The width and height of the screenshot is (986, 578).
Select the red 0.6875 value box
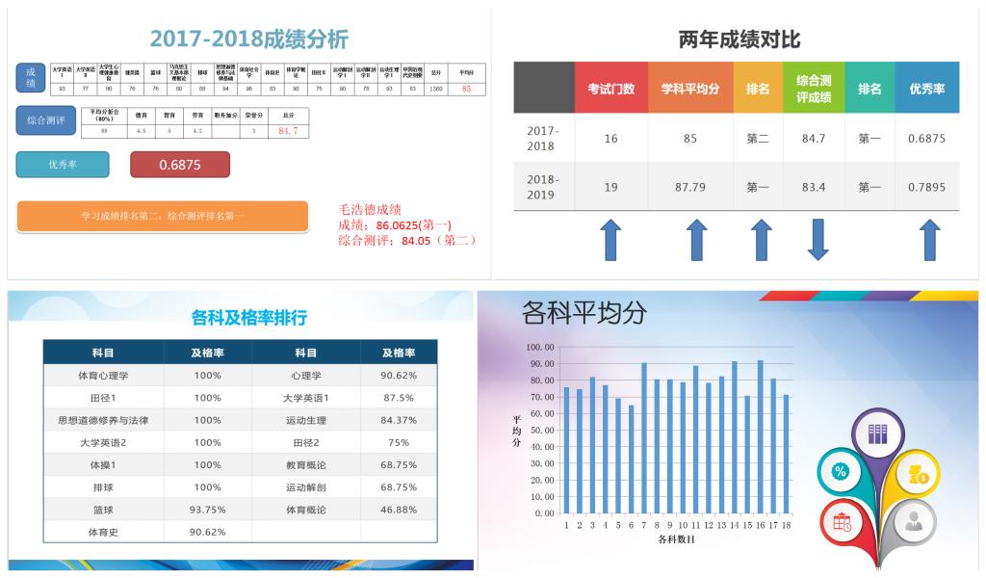(x=180, y=165)
